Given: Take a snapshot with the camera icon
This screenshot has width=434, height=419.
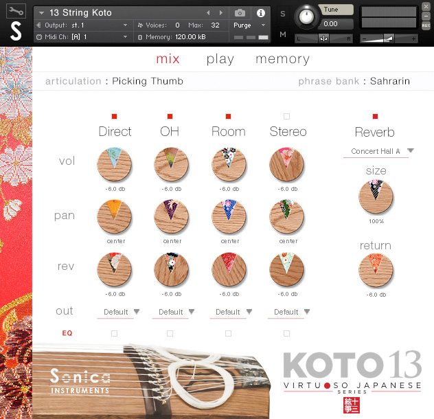Looking at the screenshot, I should click(x=240, y=13).
